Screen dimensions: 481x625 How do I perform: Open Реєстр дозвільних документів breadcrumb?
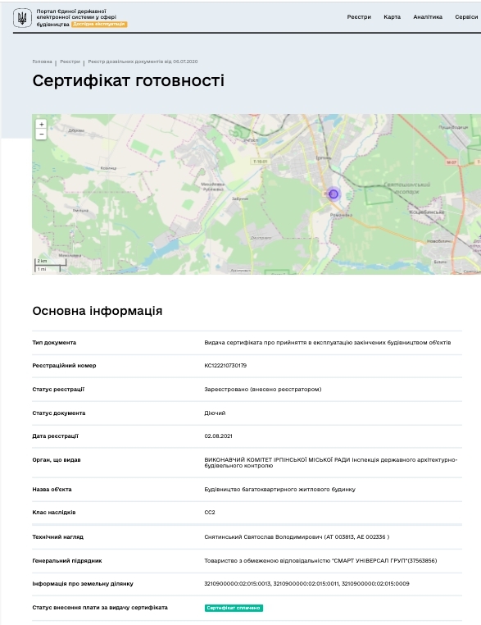pos(143,62)
